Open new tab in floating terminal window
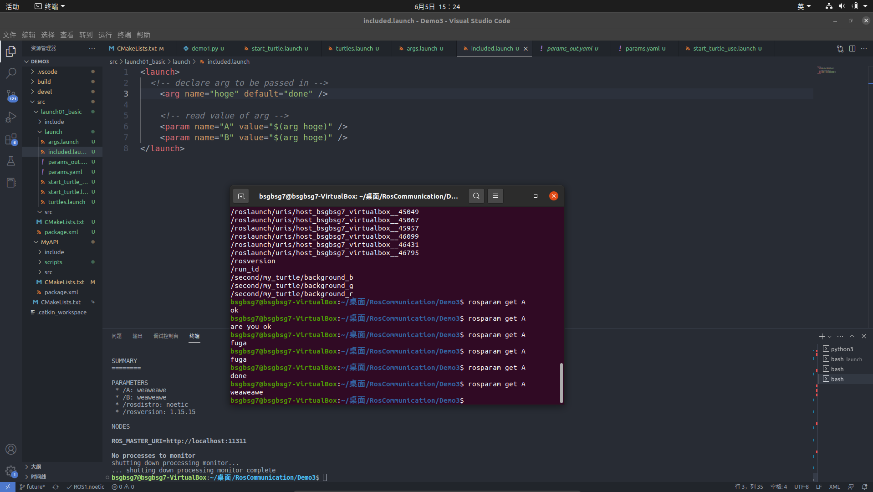Viewport: 873px width, 492px height. pos(241,196)
